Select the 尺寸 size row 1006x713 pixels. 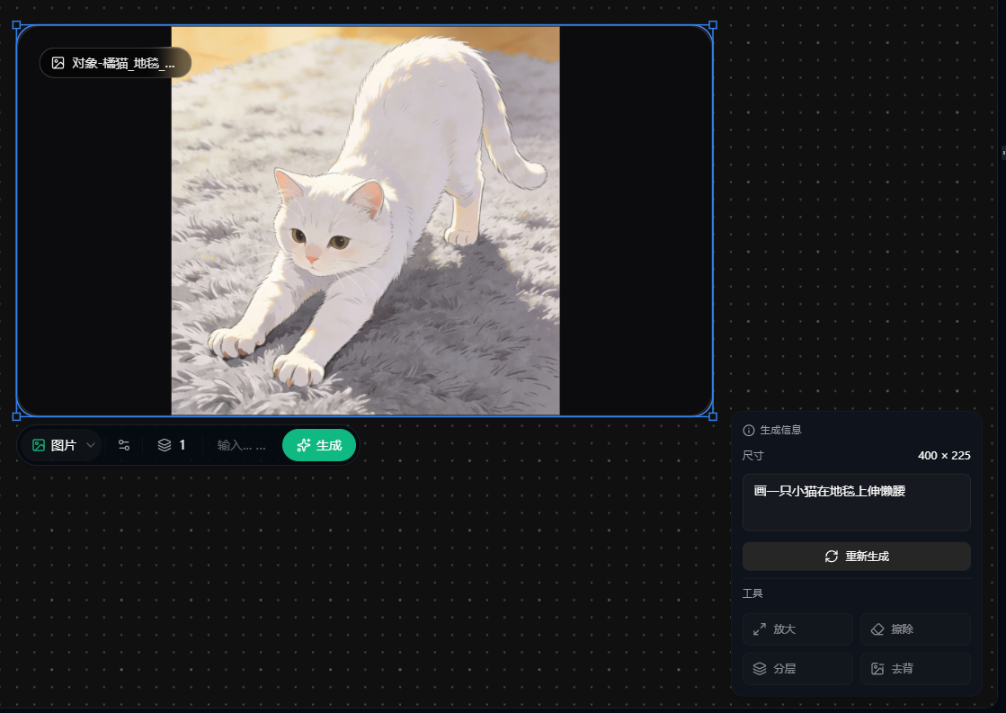click(x=856, y=456)
